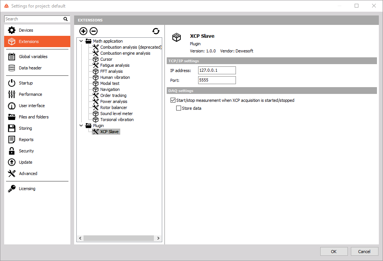This screenshot has height=261, width=383.
Task: Click the add extension plus icon
Action: 83,31
